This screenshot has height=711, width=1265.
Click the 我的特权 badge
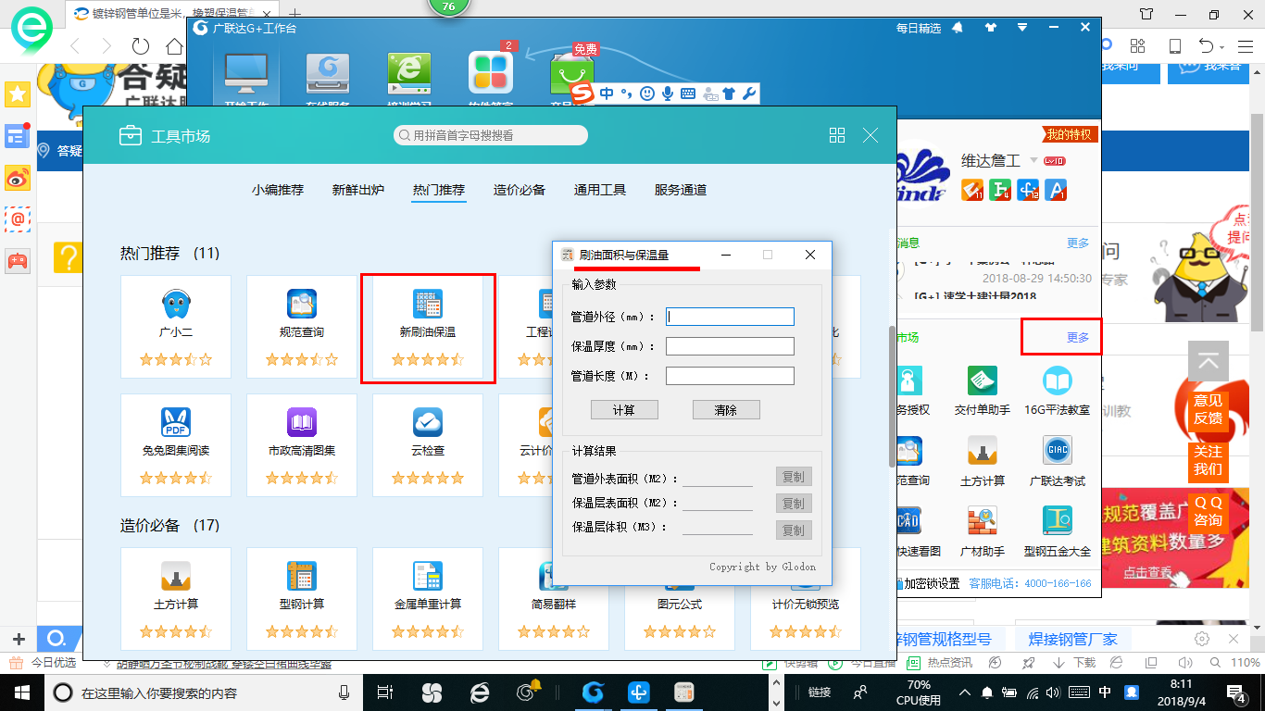point(1070,134)
